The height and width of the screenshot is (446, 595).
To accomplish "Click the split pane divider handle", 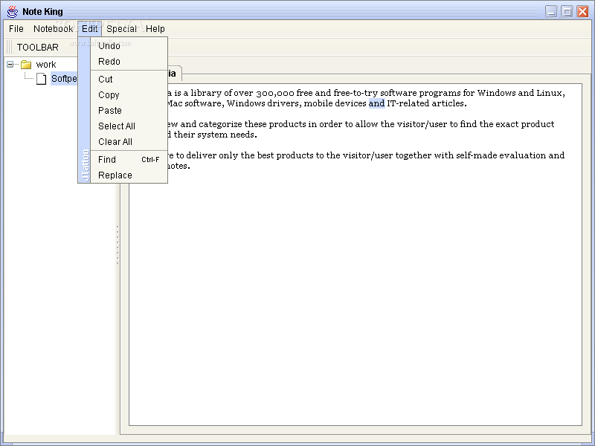I will (118, 245).
